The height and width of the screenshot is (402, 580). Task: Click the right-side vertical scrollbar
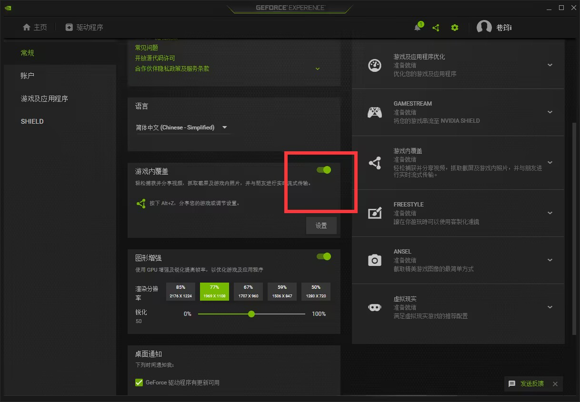coord(574,228)
